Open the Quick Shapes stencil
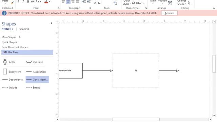 pyautogui.click(x=9, y=42)
